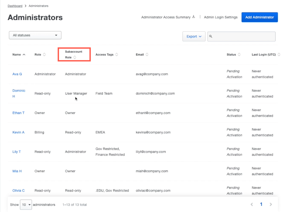Image resolution: width=283 pixels, height=212 pixels.
Task: Open Admin Login Settings
Action: click(221, 17)
